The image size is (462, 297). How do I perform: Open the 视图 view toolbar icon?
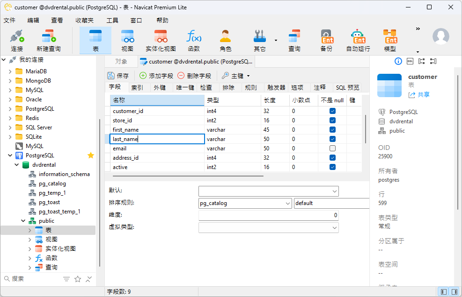point(127,41)
